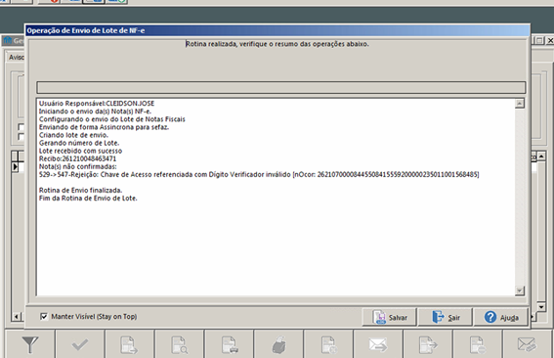Click the text Rotina realizada, verifique o resumo
The height and width of the screenshot is (358, 554).
pos(277,44)
